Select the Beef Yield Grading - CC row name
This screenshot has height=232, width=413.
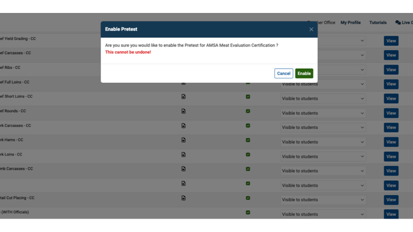[x=18, y=39]
